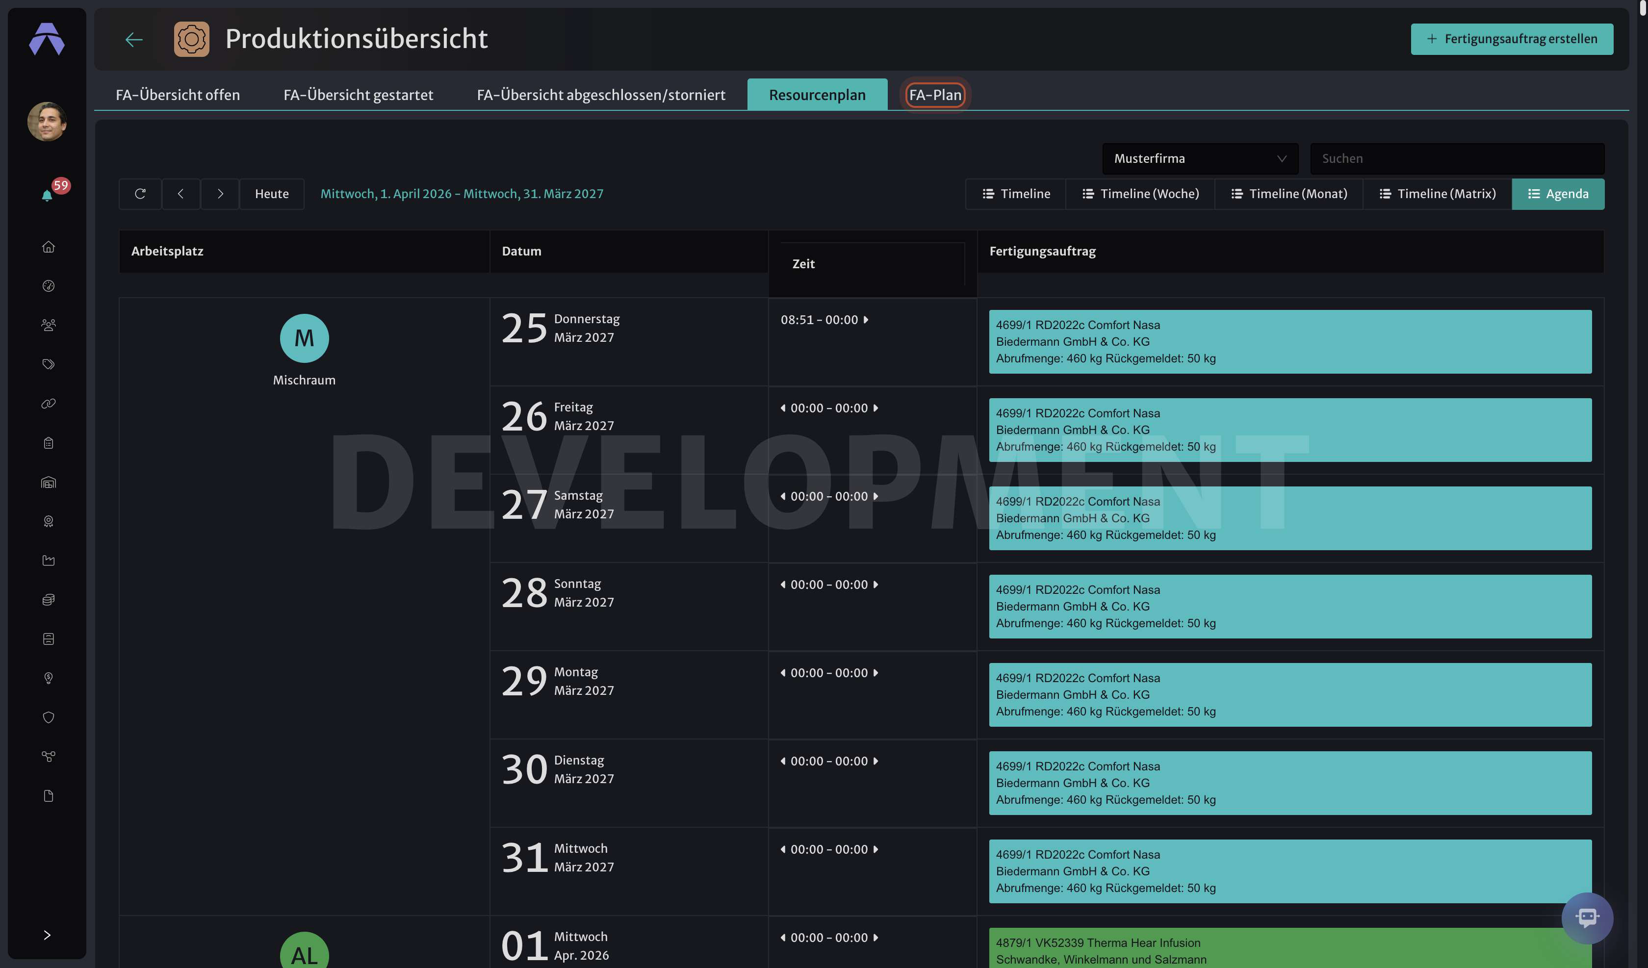1648x968 pixels.
Task: Jump to today with Heute button
Action: coord(271,194)
